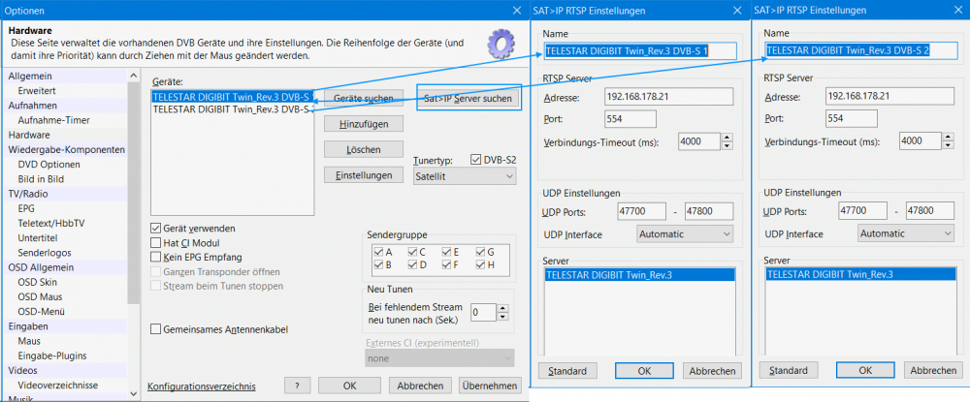The height and width of the screenshot is (402, 970).
Task: Click scroll up arrow of category list
Action: tap(134, 76)
